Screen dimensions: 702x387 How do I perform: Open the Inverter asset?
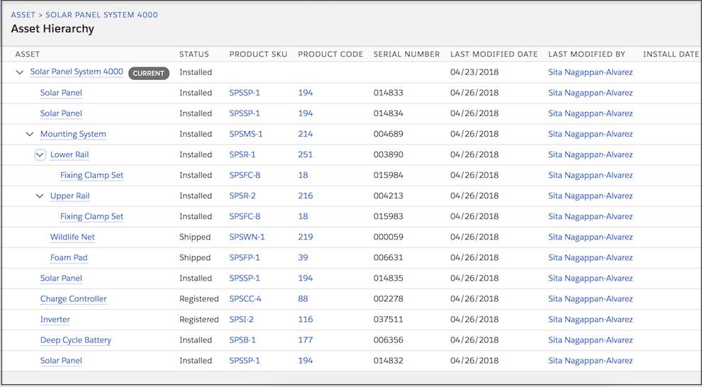(55, 319)
